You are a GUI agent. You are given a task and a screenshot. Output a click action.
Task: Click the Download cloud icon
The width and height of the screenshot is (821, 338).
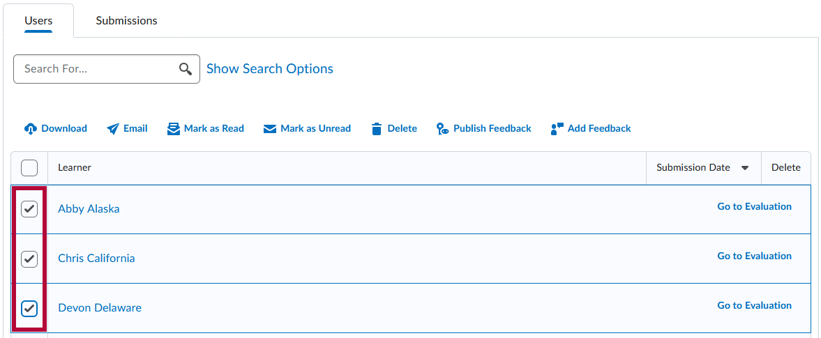[30, 129]
